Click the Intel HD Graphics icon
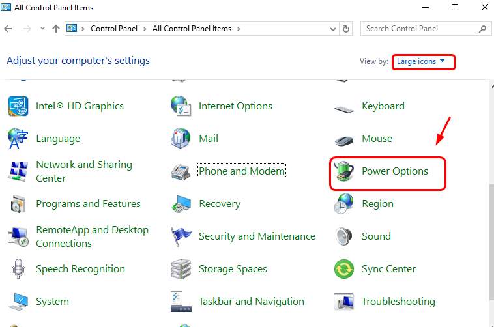The width and height of the screenshot is (494, 327). point(18,106)
